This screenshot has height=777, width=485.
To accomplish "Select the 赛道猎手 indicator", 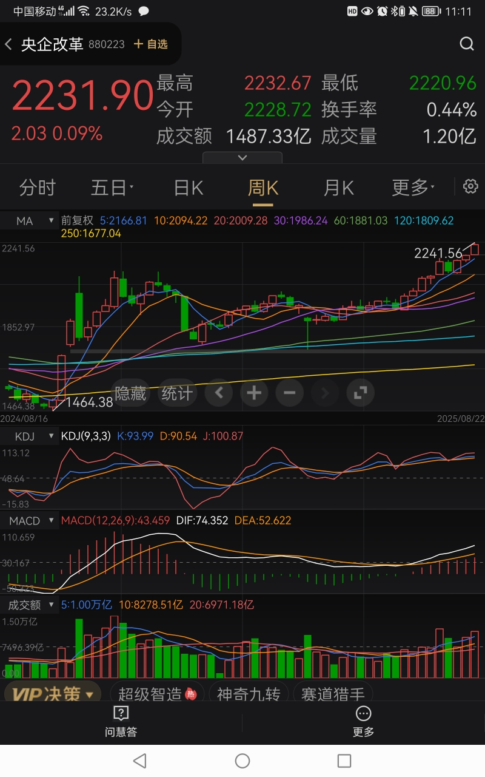I will click(333, 694).
